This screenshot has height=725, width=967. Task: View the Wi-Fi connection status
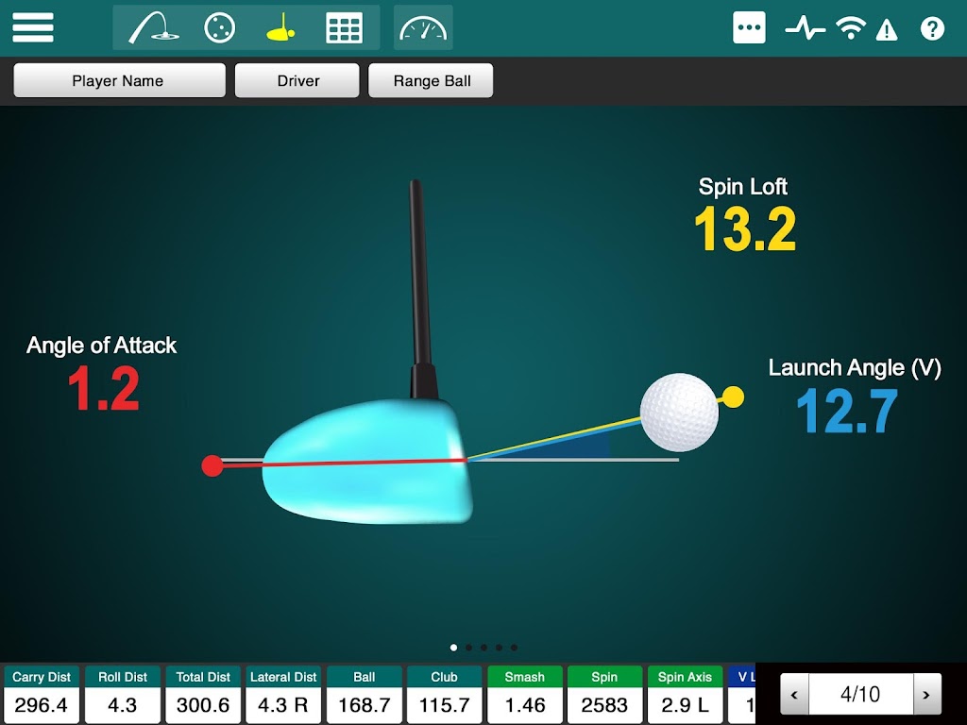(x=851, y=28)
